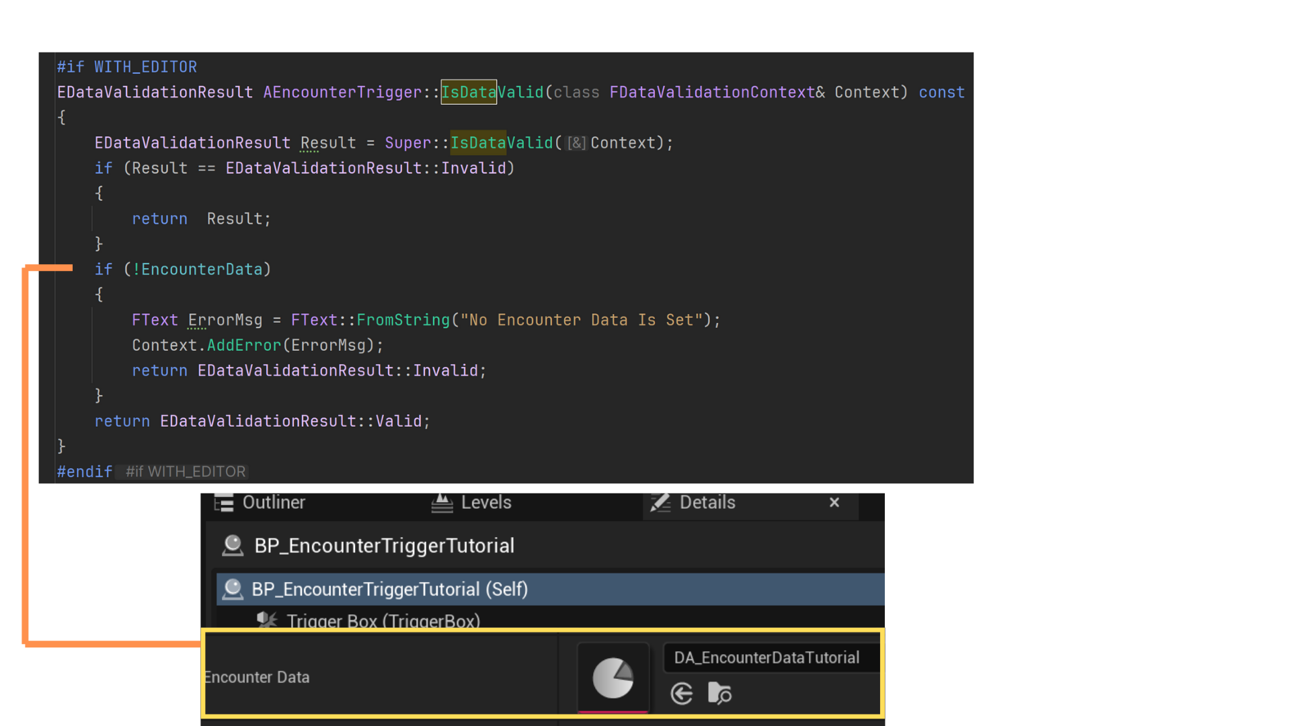Select Trigger Box (TriggerBox) component
Viewport: 1291px width, 726px height.
click(383, 620)
